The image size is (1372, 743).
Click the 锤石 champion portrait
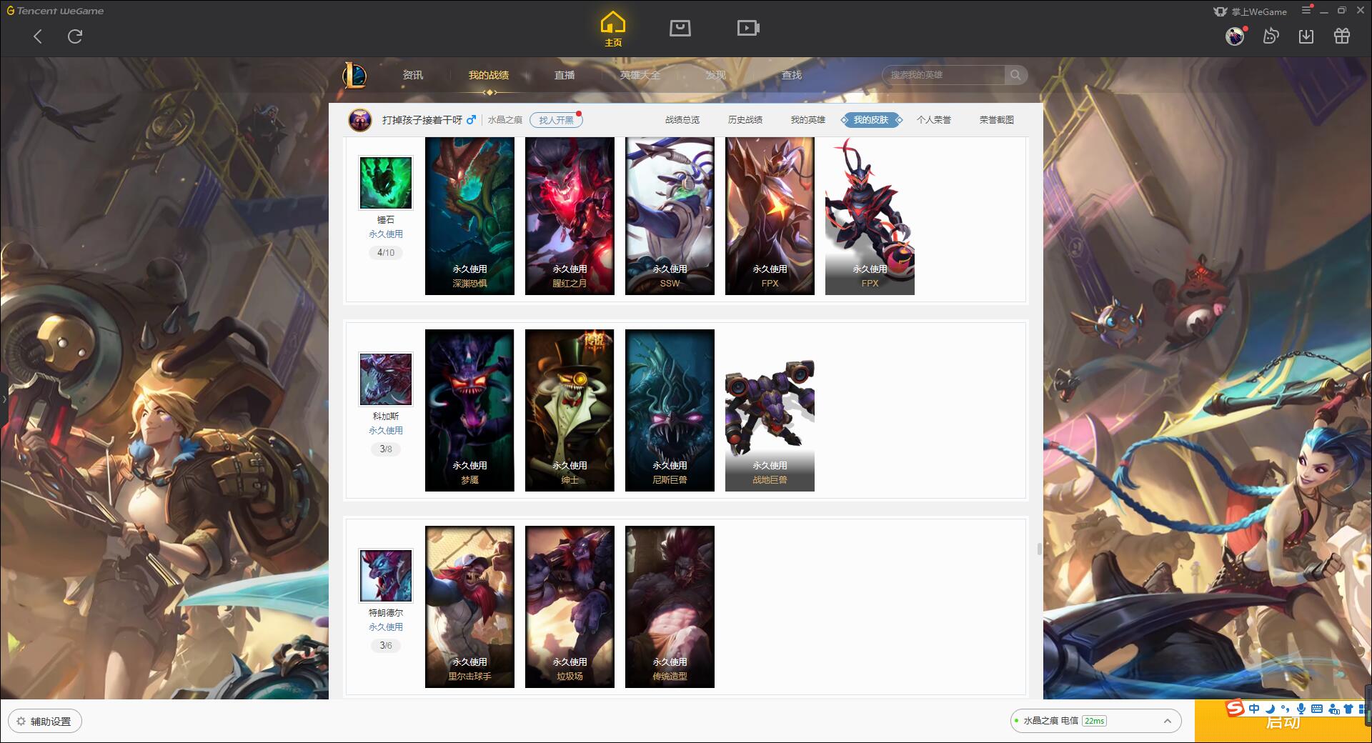386,183
